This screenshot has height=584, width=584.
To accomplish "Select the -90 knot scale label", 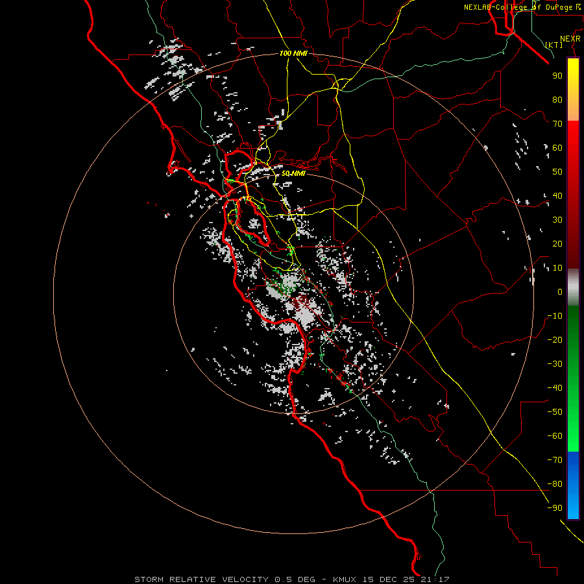I will click(555, 508).
